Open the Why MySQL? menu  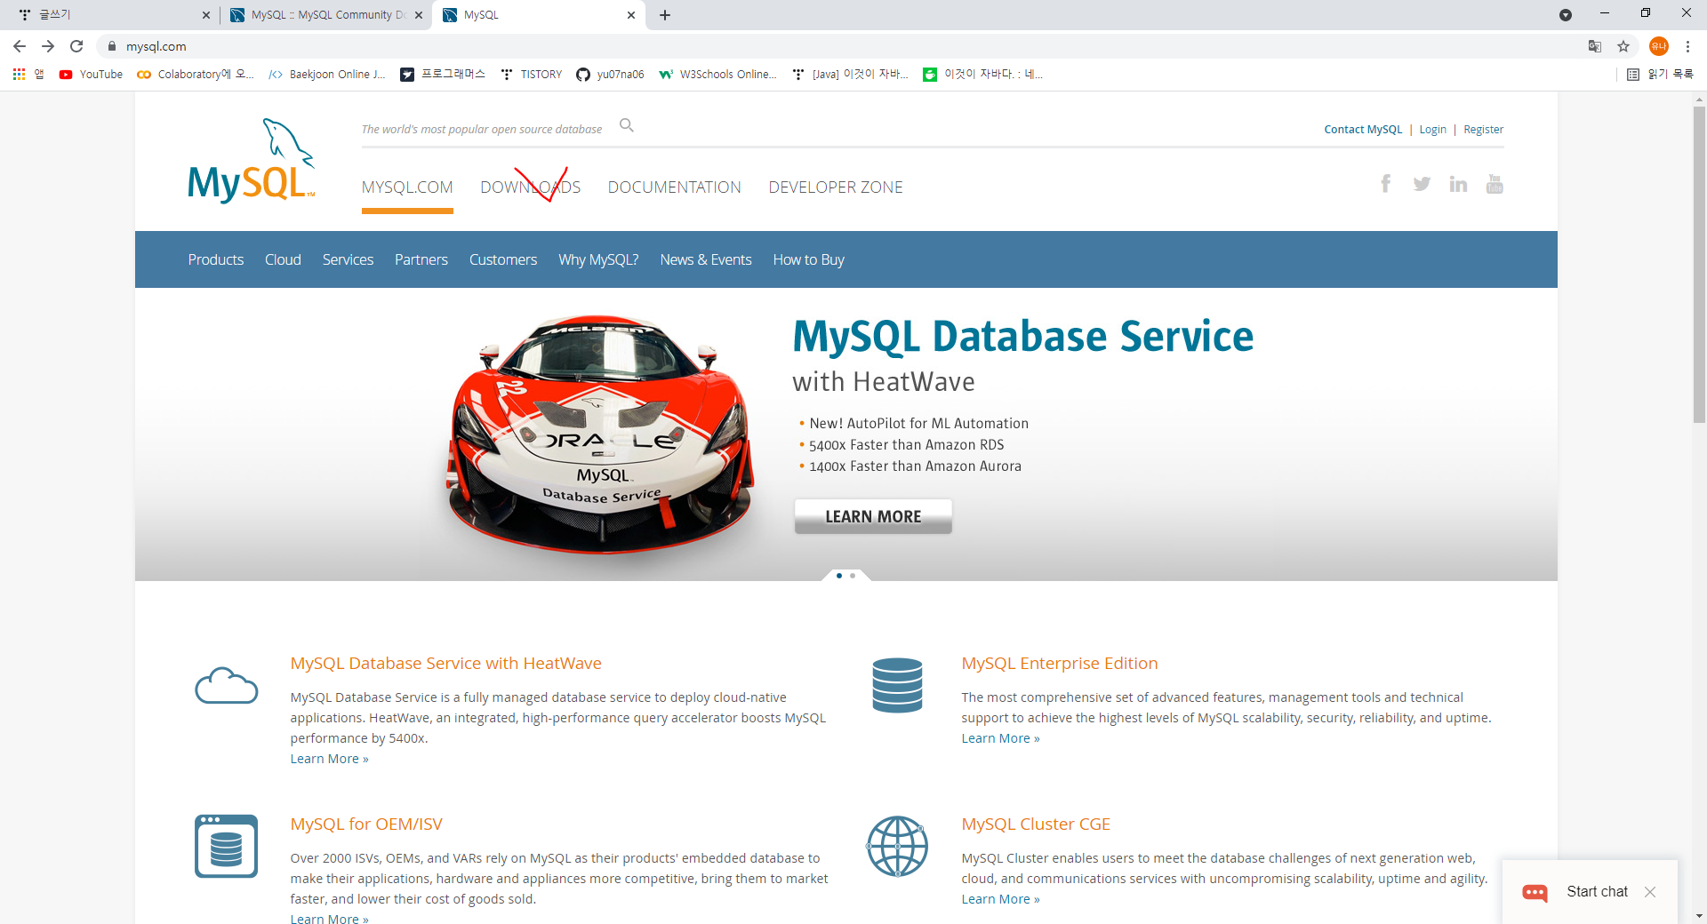(598, 259)
